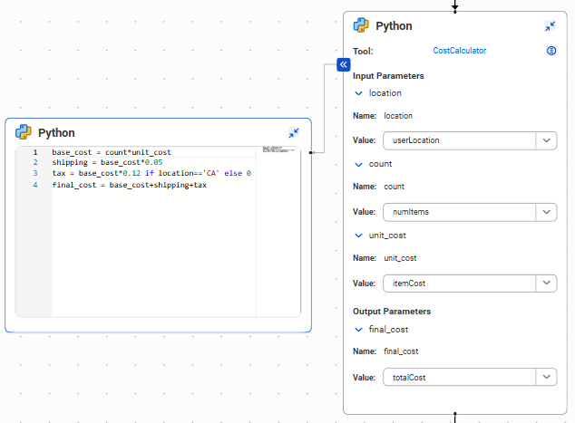Click into the totalCost value field

click(460, 377)
